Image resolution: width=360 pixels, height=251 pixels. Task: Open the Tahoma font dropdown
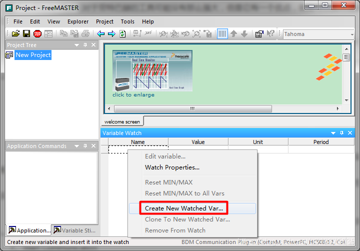(x=352, y=34)
